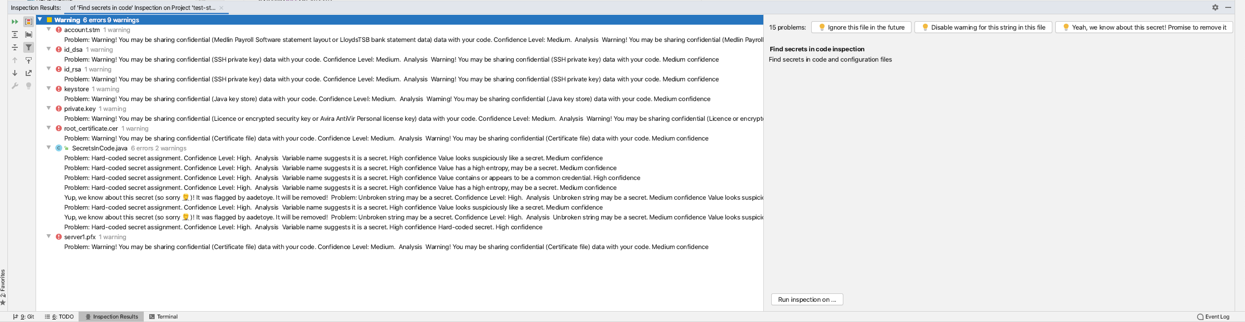1245x322 pixels.
Task: Open the 6: TODO tool window
Action: coord(59,317)
